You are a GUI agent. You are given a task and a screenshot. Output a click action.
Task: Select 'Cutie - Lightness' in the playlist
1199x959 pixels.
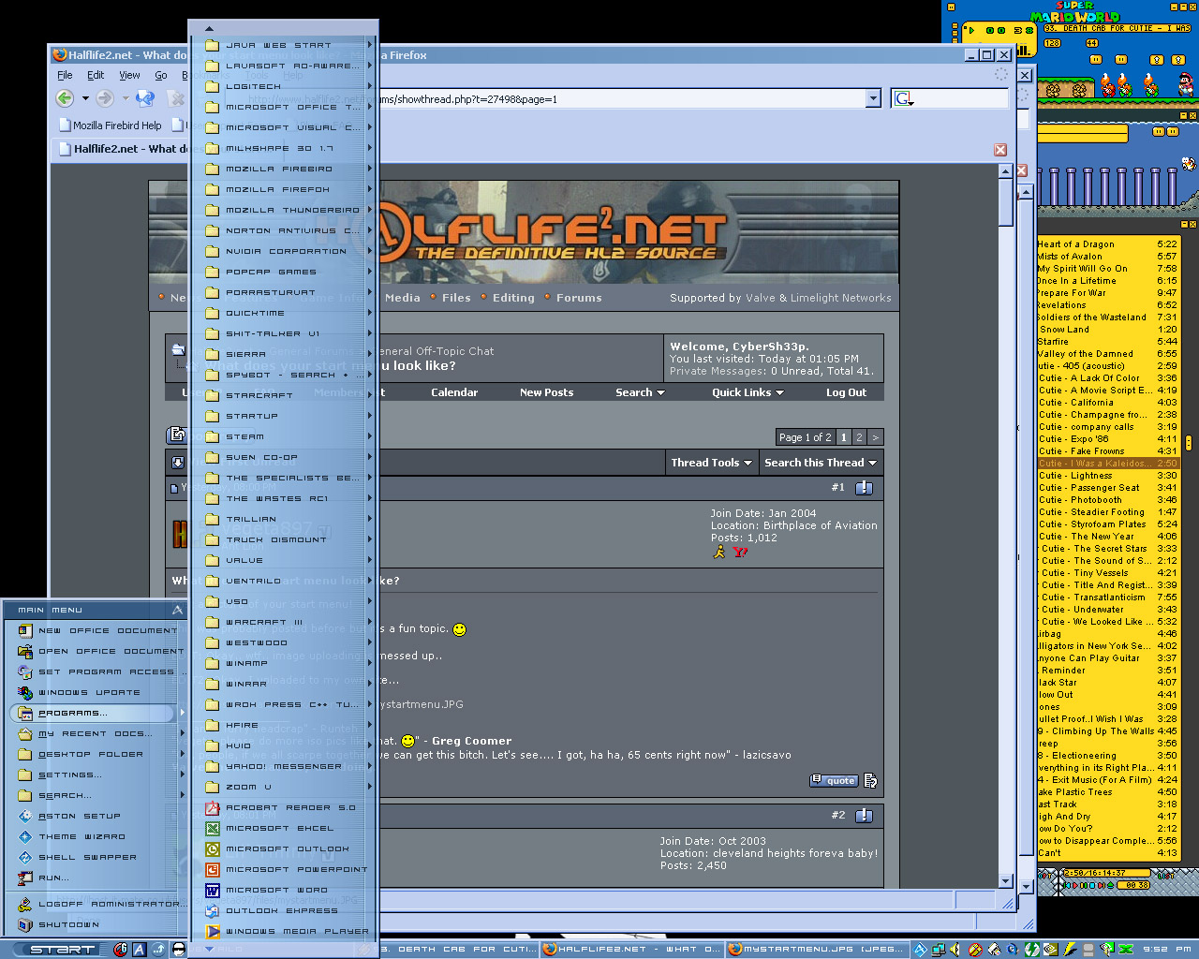(1108, 476)
